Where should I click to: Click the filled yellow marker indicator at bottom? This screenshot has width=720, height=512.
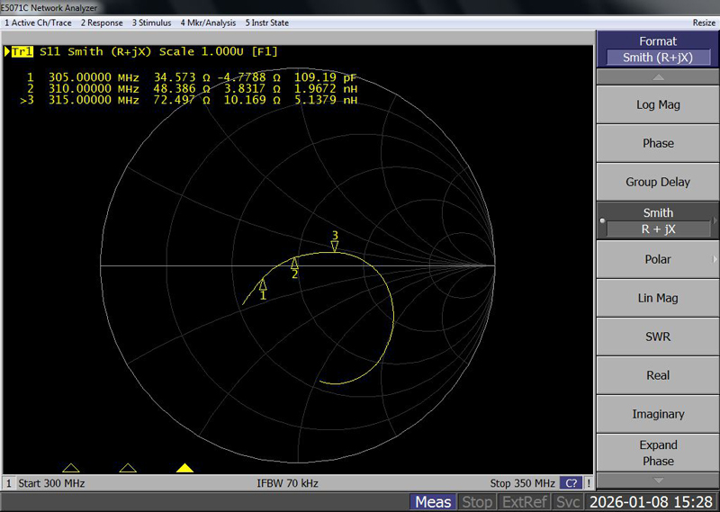click(x=184, y=468)
